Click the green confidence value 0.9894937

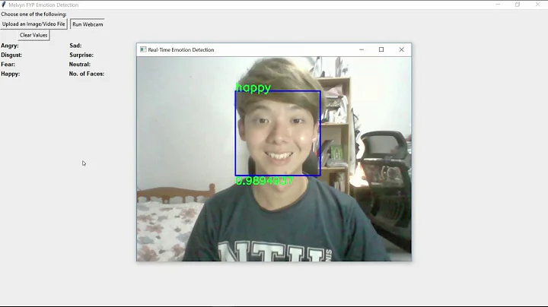click(264, 181)
